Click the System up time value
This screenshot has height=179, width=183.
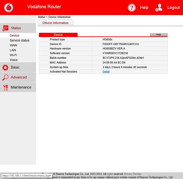pyautogui.click(x=125, y=67)
